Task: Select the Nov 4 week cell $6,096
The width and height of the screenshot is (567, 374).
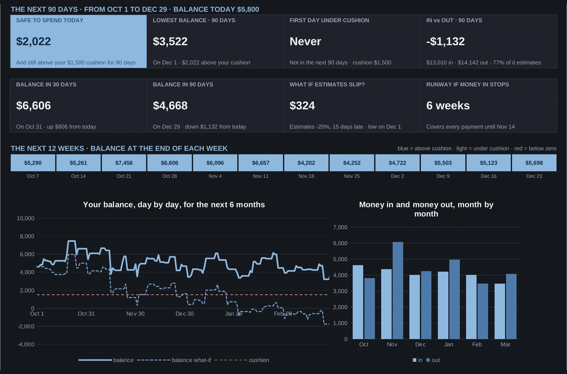Action: click(215, 163)
